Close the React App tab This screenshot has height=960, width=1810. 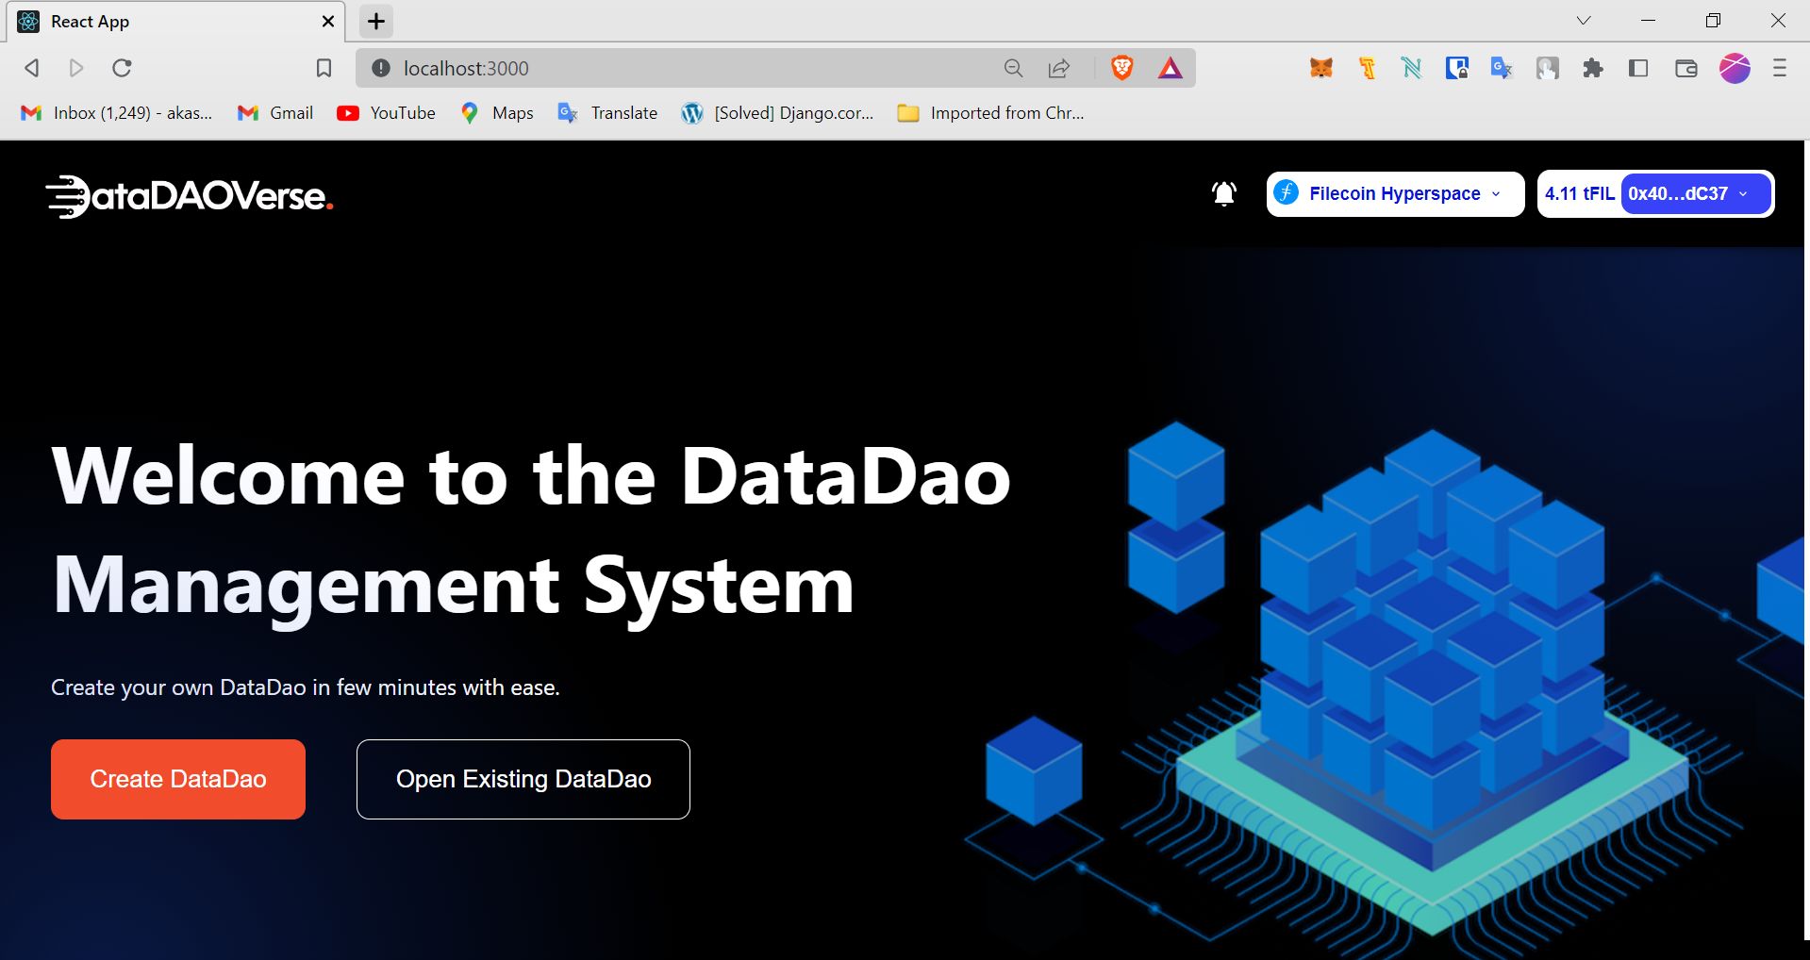328,21
